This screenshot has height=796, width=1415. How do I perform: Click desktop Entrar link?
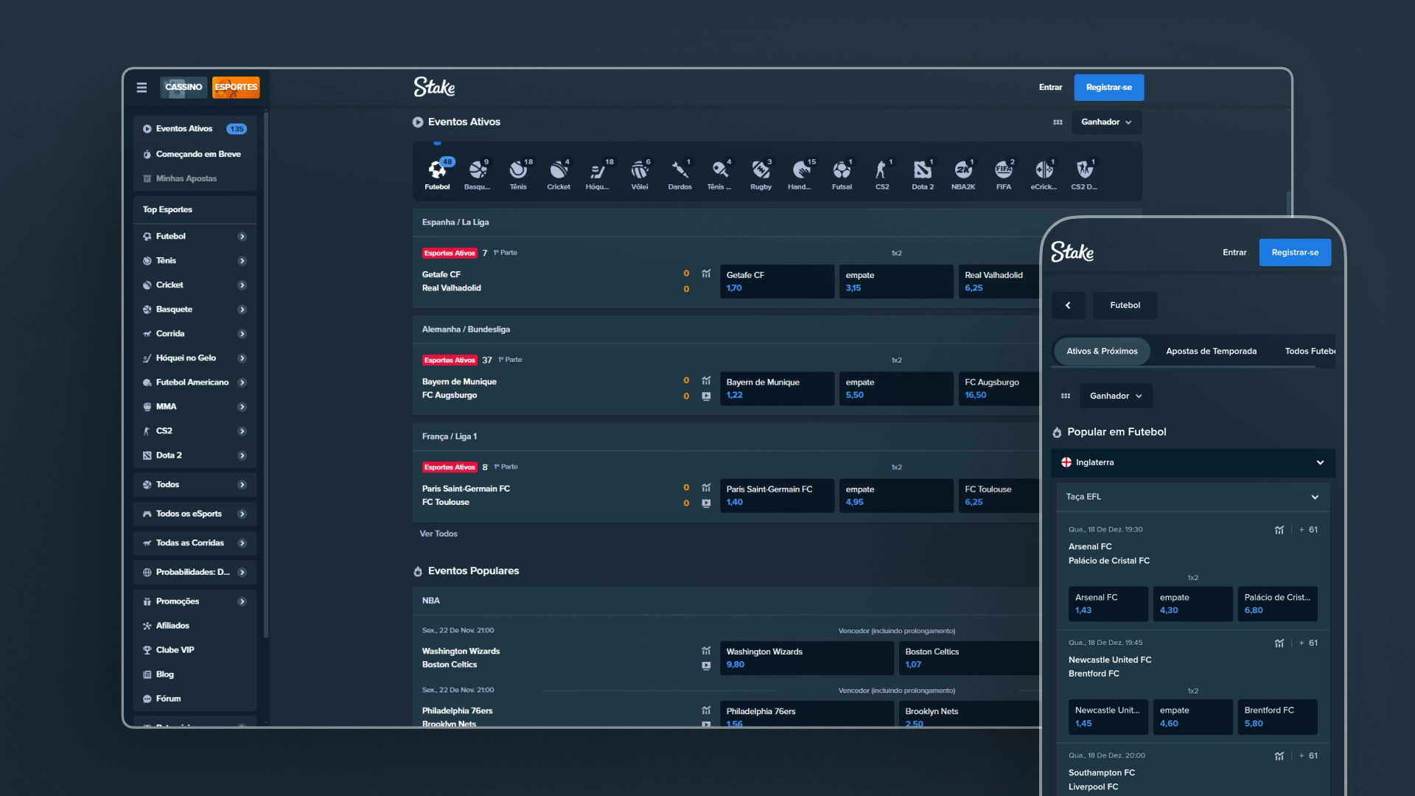click(x=1050, y=87)
